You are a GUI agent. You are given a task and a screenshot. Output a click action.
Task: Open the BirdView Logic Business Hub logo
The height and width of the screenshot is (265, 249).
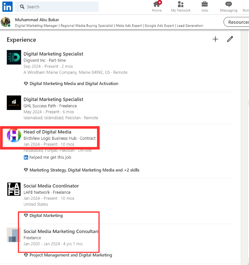[x=14, y=135]
